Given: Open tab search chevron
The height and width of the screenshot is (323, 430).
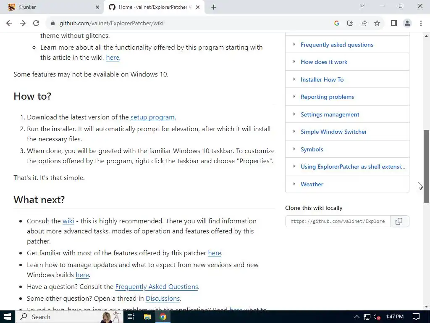Looking at the screenshot, I should (362, 6).
